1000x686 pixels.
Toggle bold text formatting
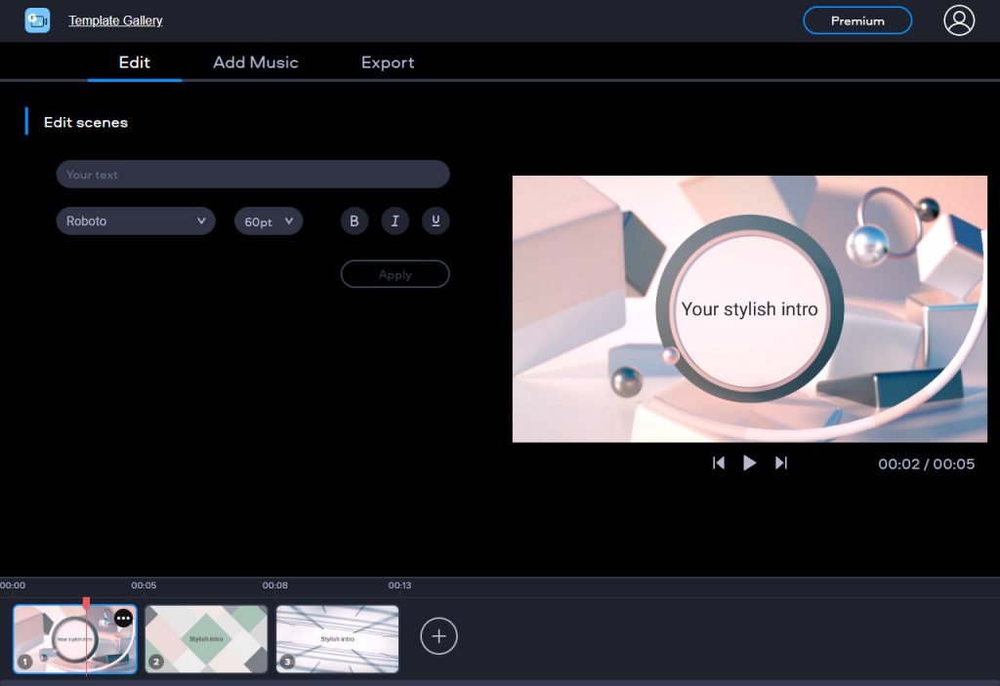[354, 221]
